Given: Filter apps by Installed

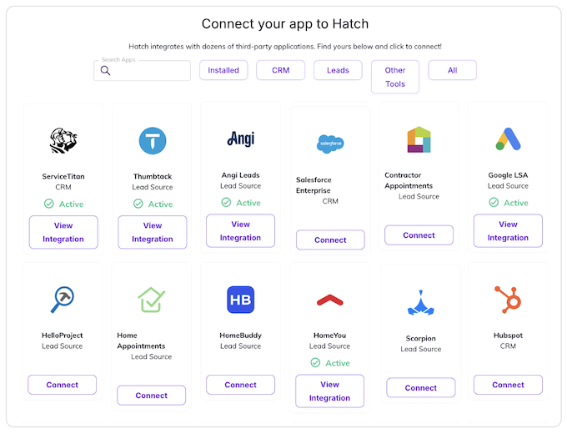Looking at the screenshot, I should pyautogui.click(x=223, y=70).
